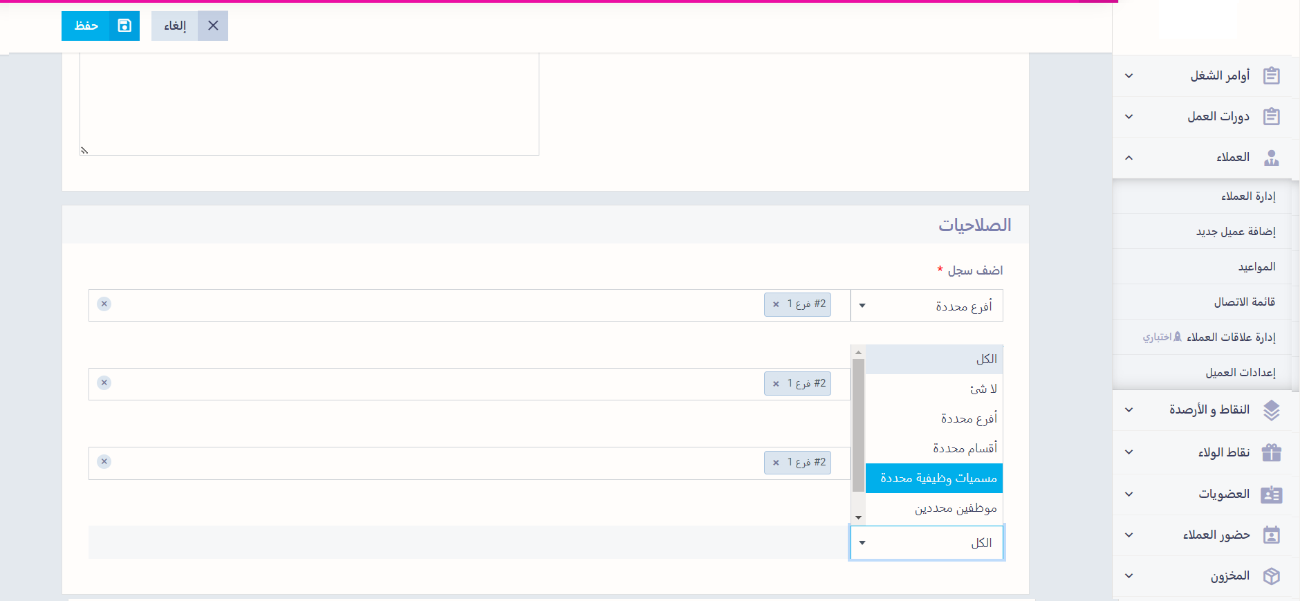Select موظفين محددين option in the list
Image resolution: width=1300 pixels, height=601 pixels.
[x=934, y=508]
